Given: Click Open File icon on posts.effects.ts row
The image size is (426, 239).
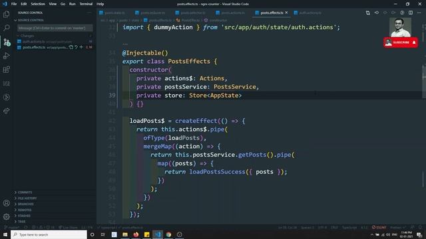Looking at the screenshot, I should (71, 47).
